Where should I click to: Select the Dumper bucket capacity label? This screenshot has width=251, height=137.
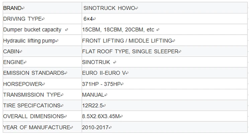32,30
